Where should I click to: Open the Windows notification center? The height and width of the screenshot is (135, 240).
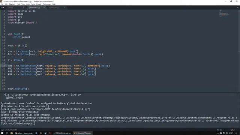point(236,133)
